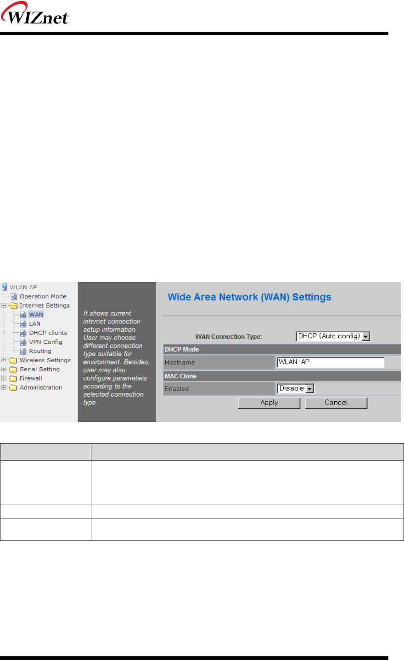Select WAN in the navigation tree

pyautogui.click(x=36, y=315)
